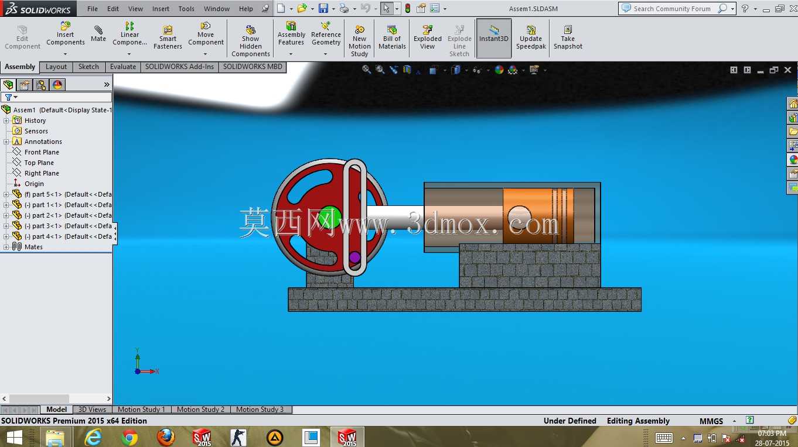Create a New Motion Study

359,41
